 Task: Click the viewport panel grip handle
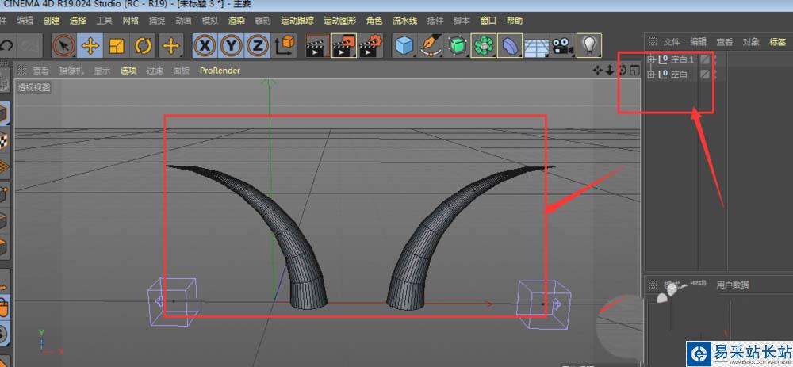[x=21, y=71]
